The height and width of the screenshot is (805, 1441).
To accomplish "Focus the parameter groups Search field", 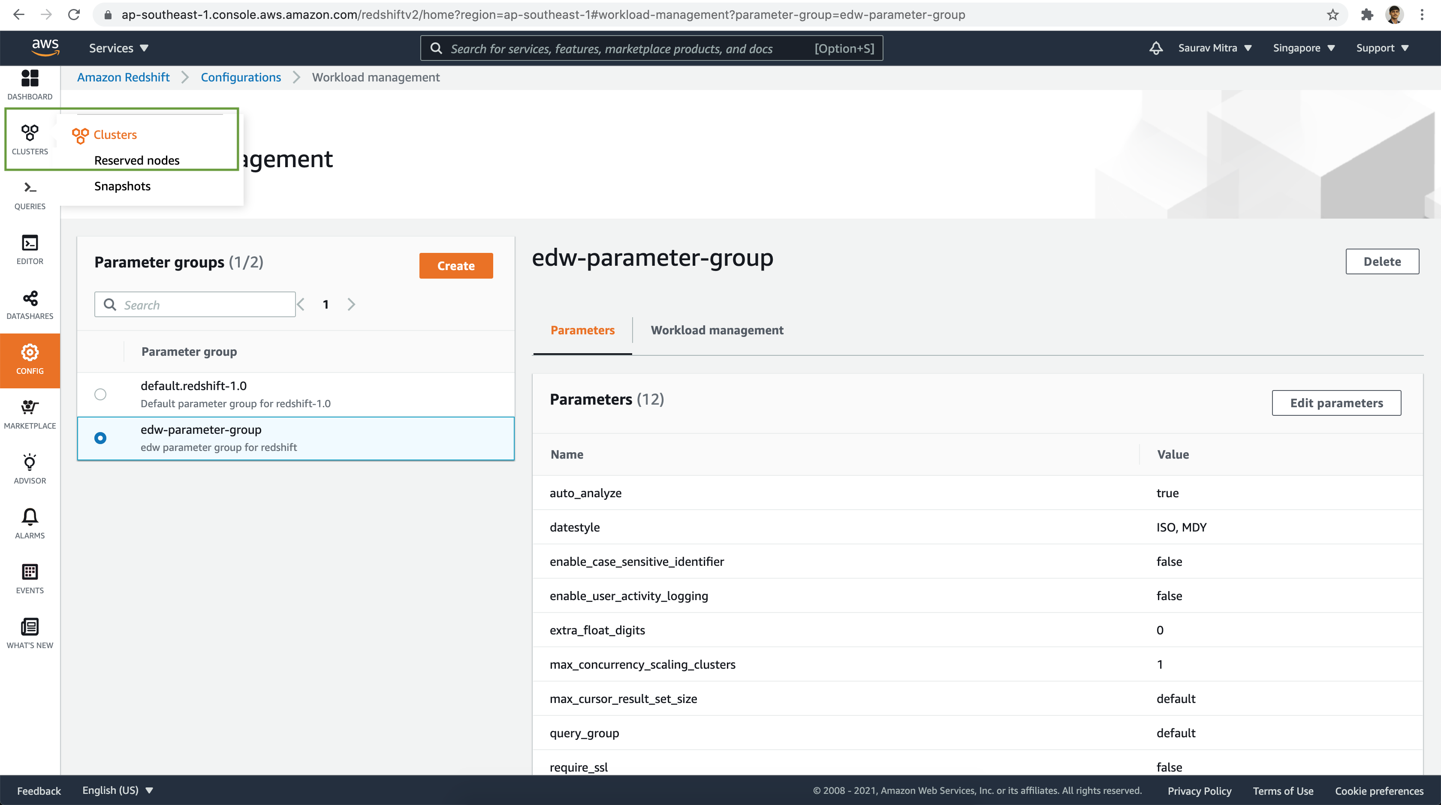I will point(195,305).
